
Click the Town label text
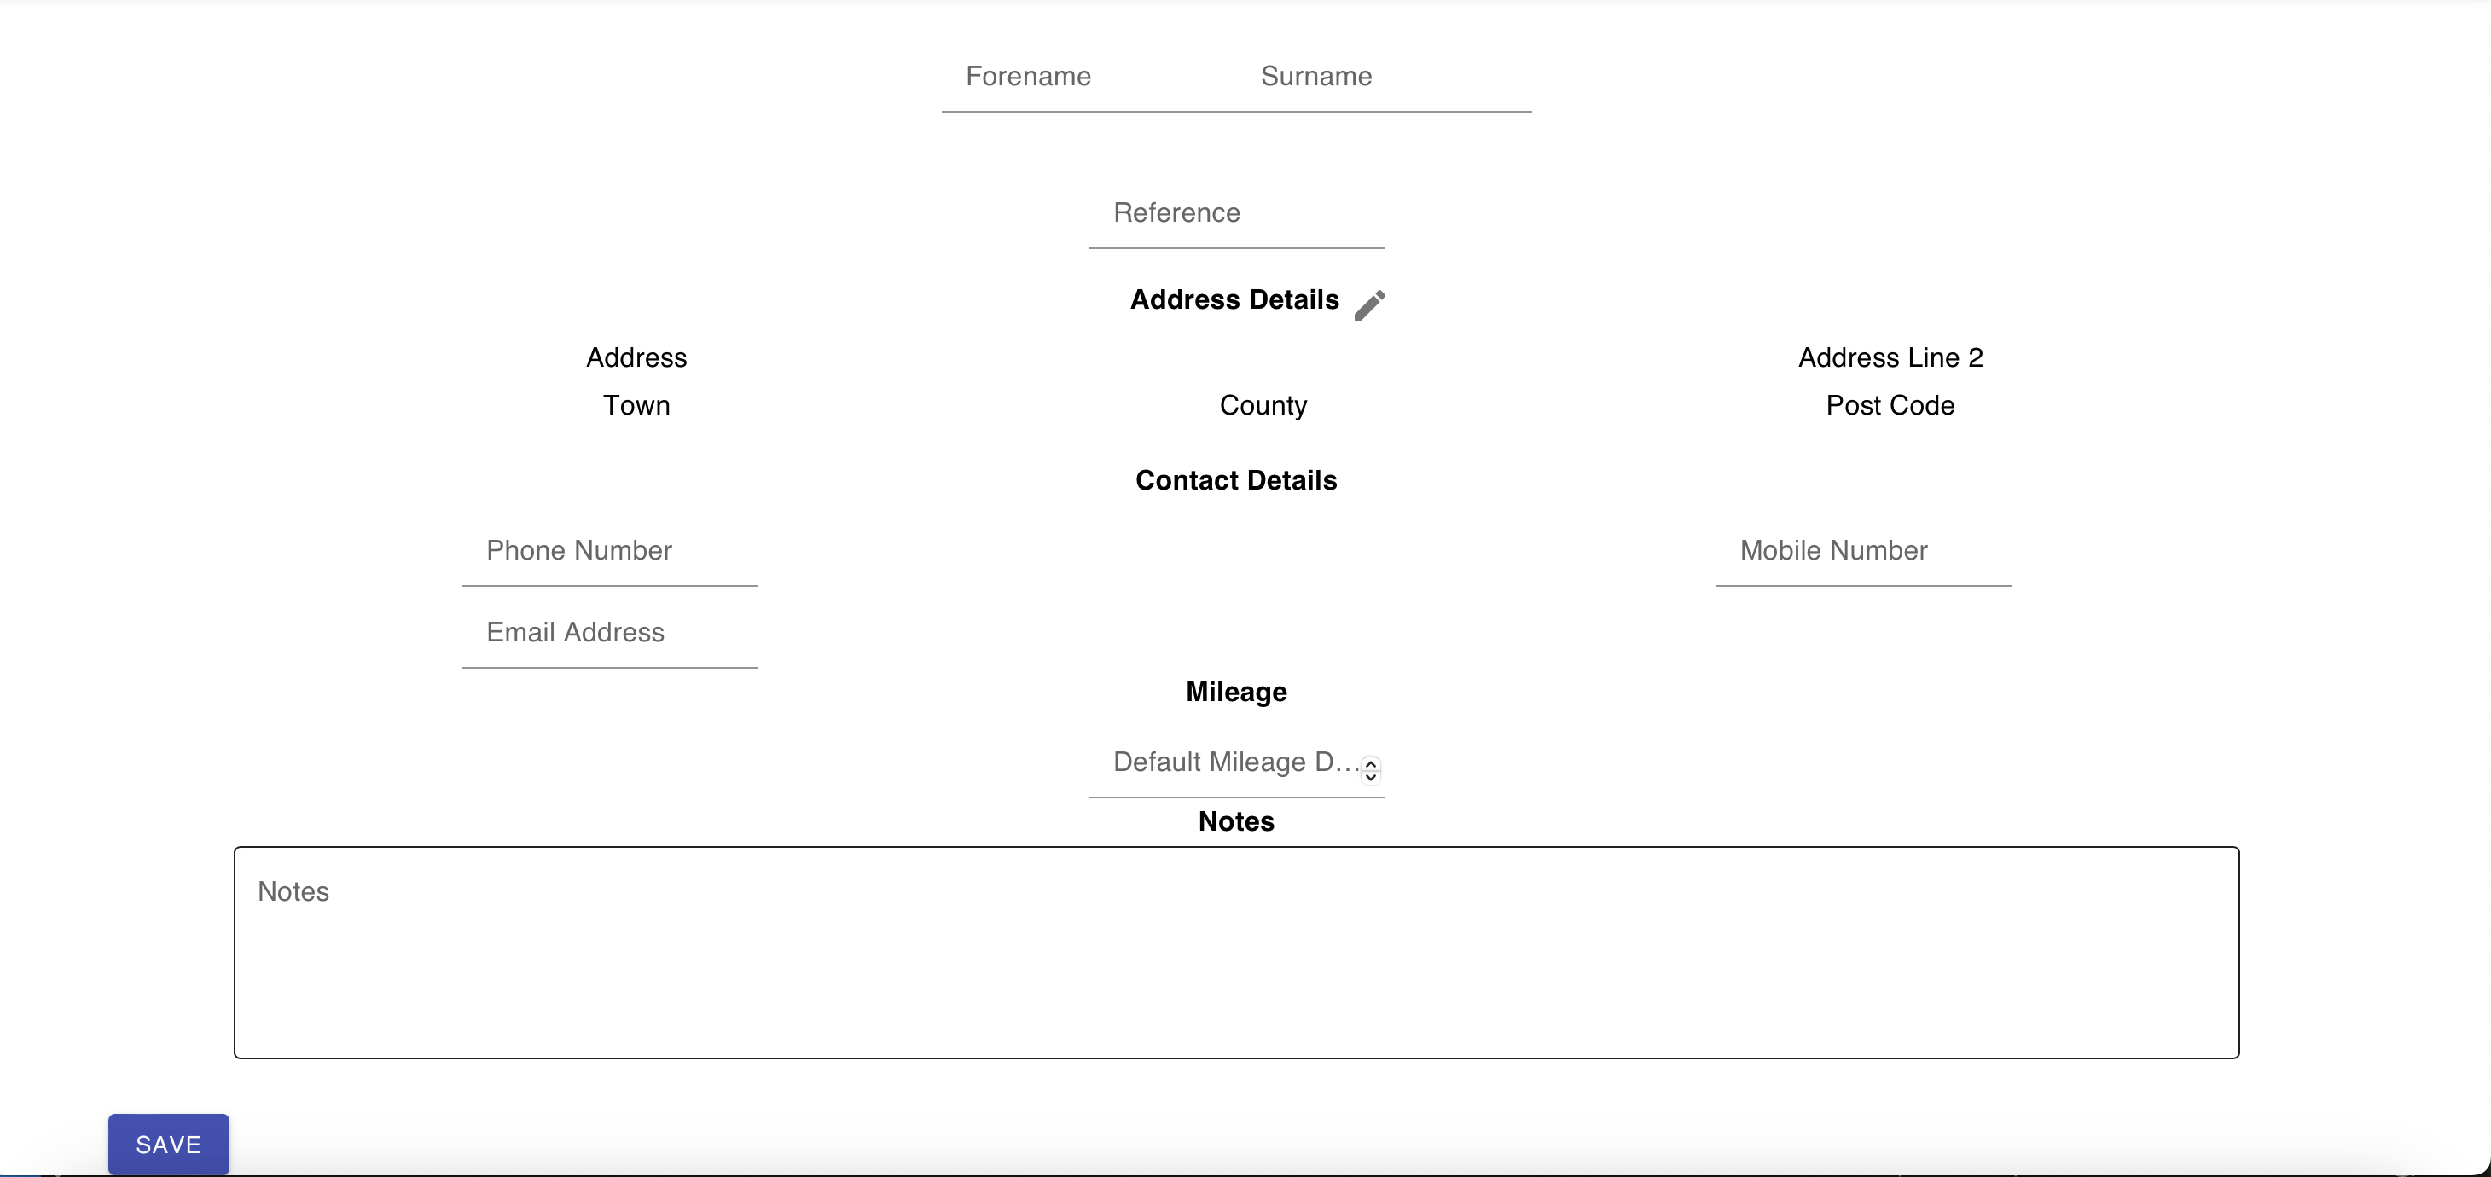636,405
